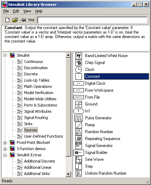151x185 pixels.
Task: Select the Look-Up Tables library
Action: [x=36, y=80]
